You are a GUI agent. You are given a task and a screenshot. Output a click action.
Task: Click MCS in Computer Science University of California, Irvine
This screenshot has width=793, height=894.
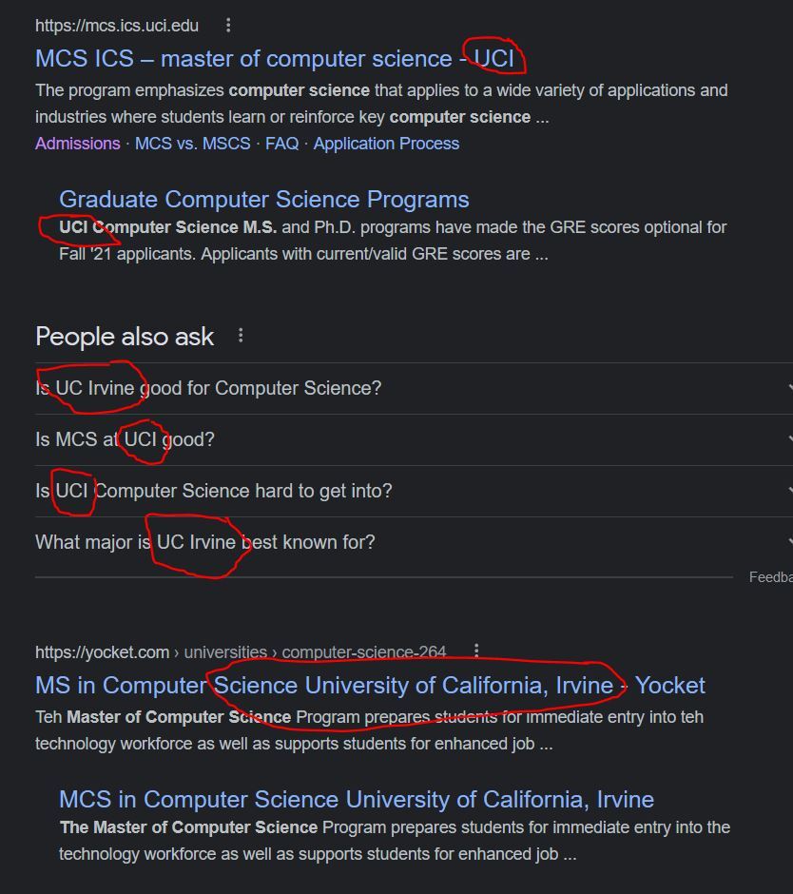[x=356, y=800]
